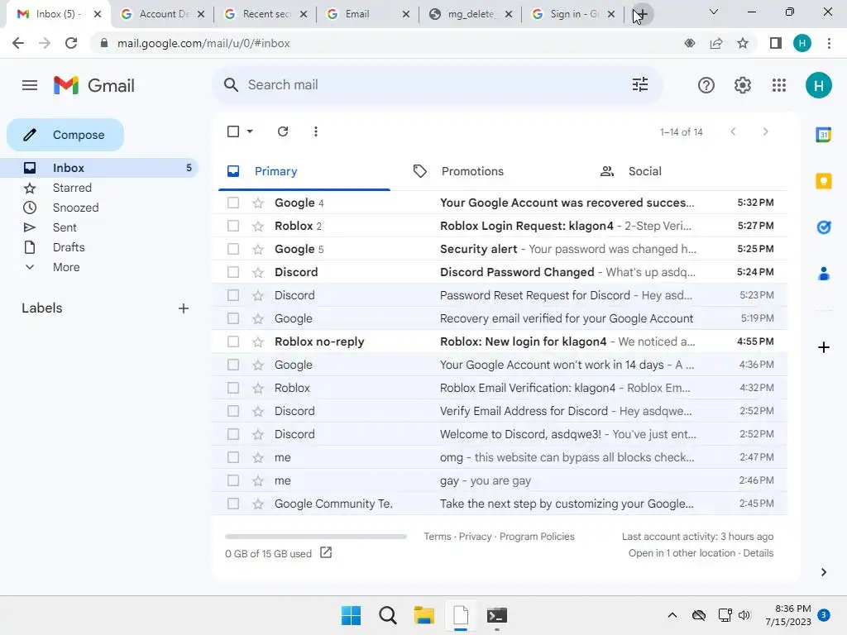
Task: Check the Password Reset Request email
Action: (233, 296)
